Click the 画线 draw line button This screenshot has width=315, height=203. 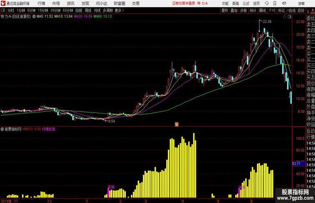[262, 10]
